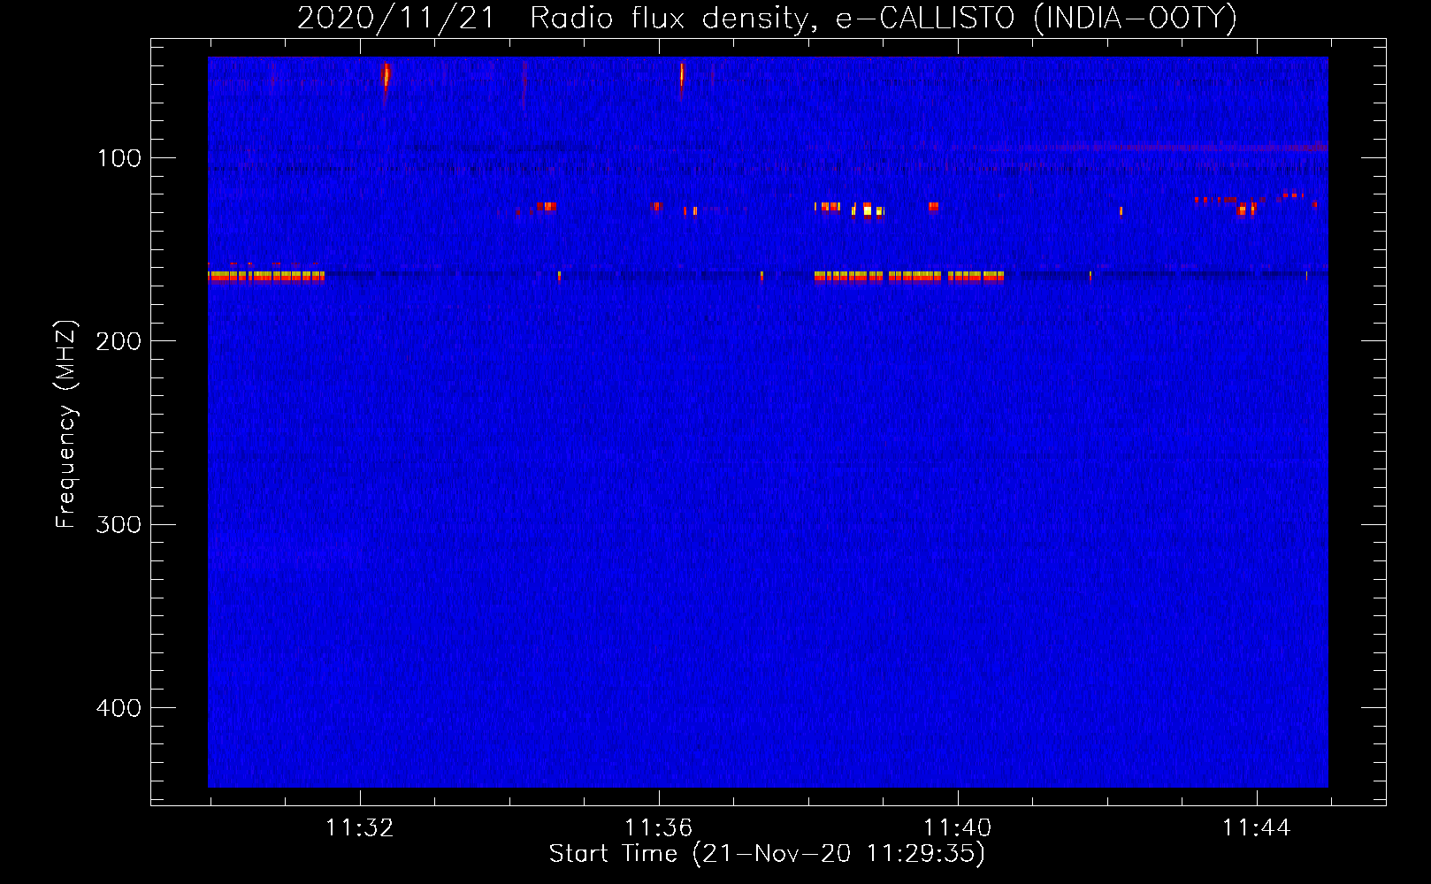
Task: Select the 200 frequency tick label
Action: pyautogui.click(x=119, y=341)
